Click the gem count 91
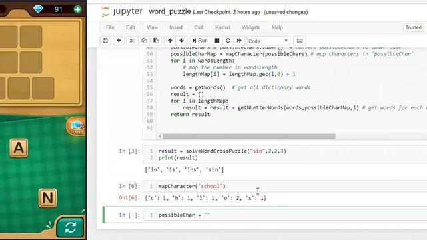Viewport: 427px width, 240px height. [x=58, y=9]
